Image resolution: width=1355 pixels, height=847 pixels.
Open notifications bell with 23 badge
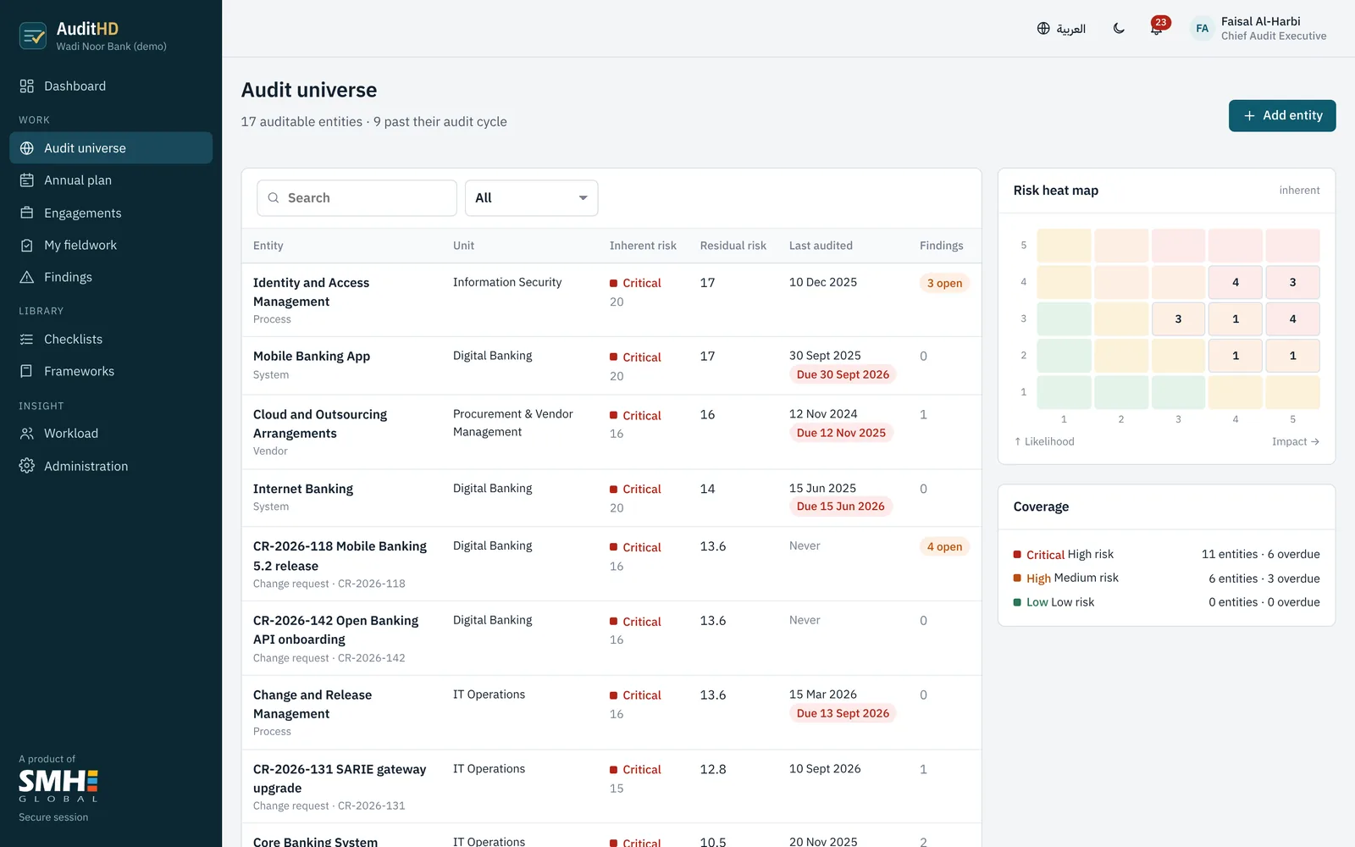1157,28
